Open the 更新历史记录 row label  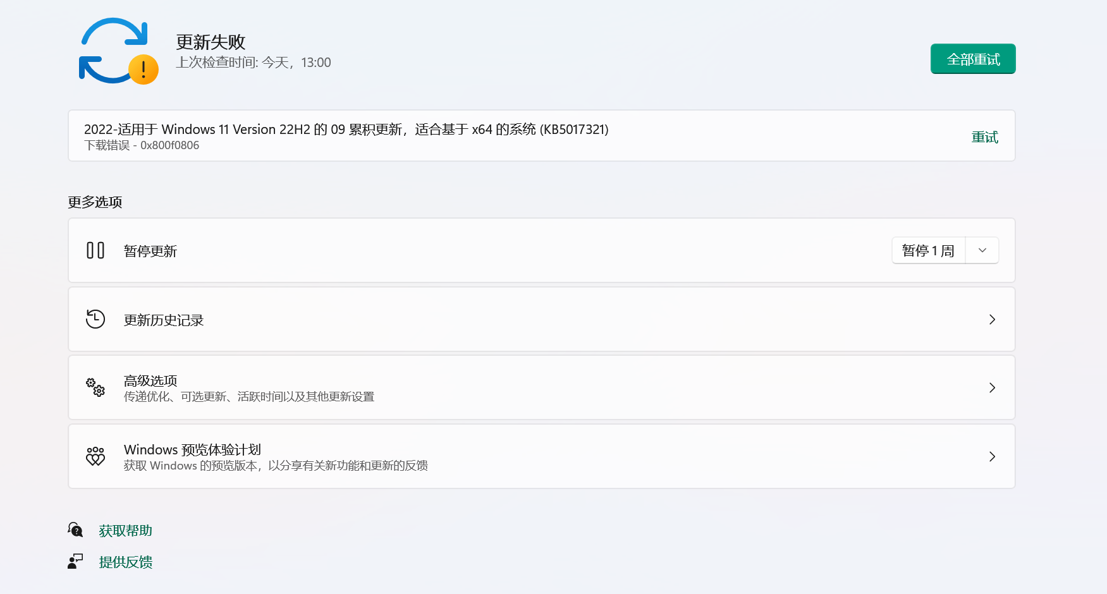tap(164, 320)
